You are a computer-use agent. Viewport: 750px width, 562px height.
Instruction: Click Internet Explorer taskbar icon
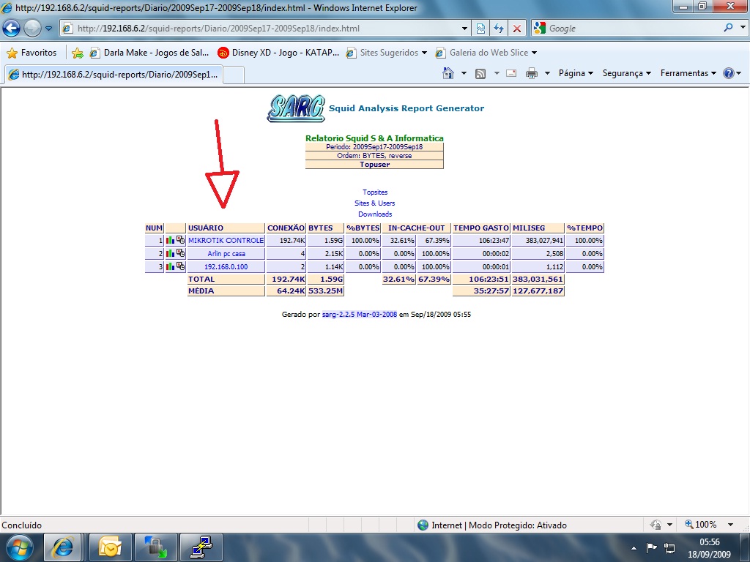63,547
